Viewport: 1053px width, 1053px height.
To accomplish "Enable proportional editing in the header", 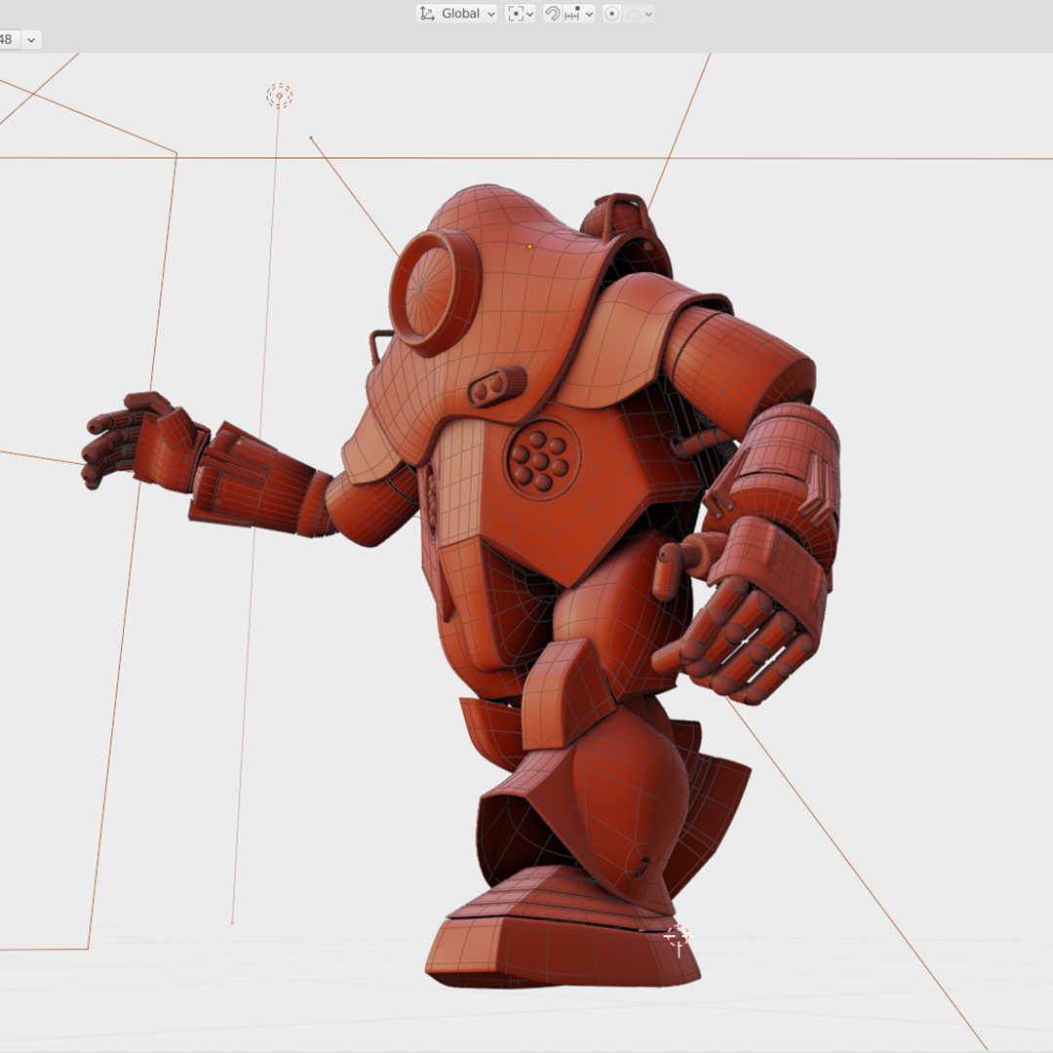I will click(611, 14).
